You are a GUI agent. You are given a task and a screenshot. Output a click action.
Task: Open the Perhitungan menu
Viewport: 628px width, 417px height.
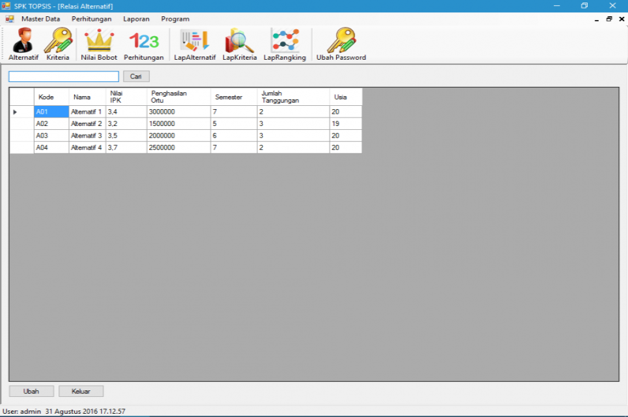[x=91, y=19]
